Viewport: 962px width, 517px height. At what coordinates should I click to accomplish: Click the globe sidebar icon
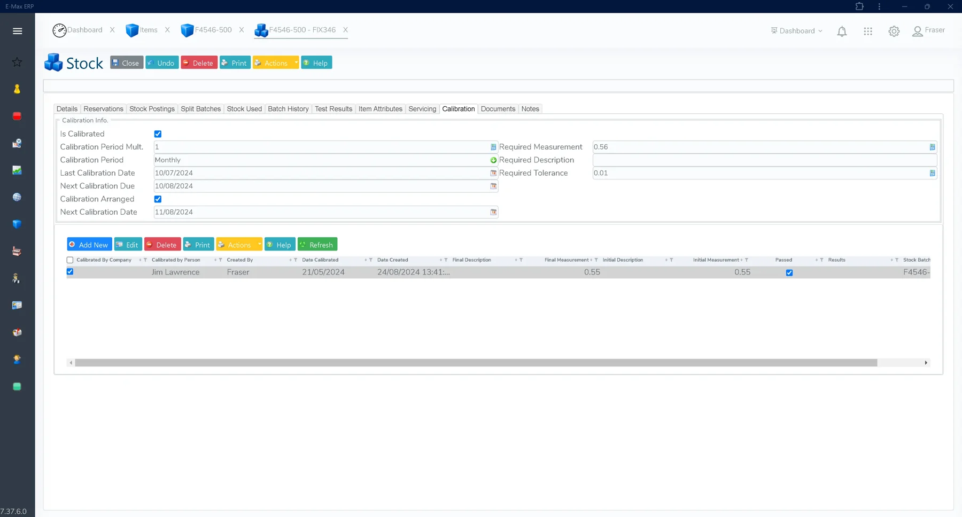[17, 197]
